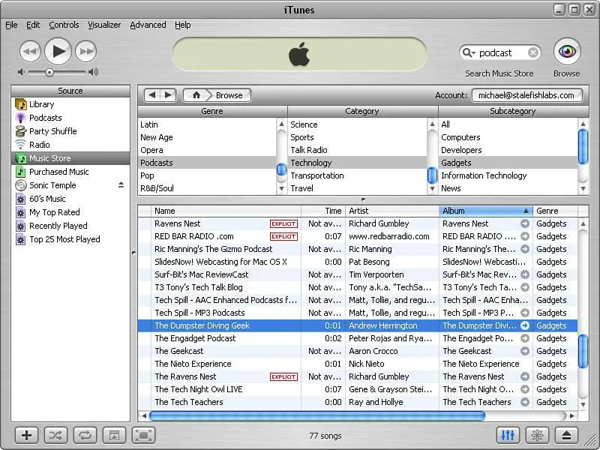Screen dimensions: 600x450
Task: Skip forward to next track
Action: pyautogui.click(x=85, y=51)
